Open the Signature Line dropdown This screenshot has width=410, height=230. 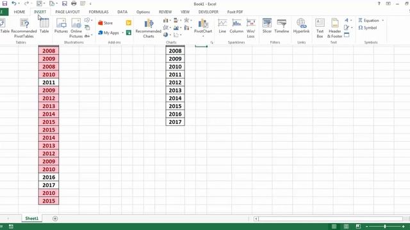click(348, 27)
